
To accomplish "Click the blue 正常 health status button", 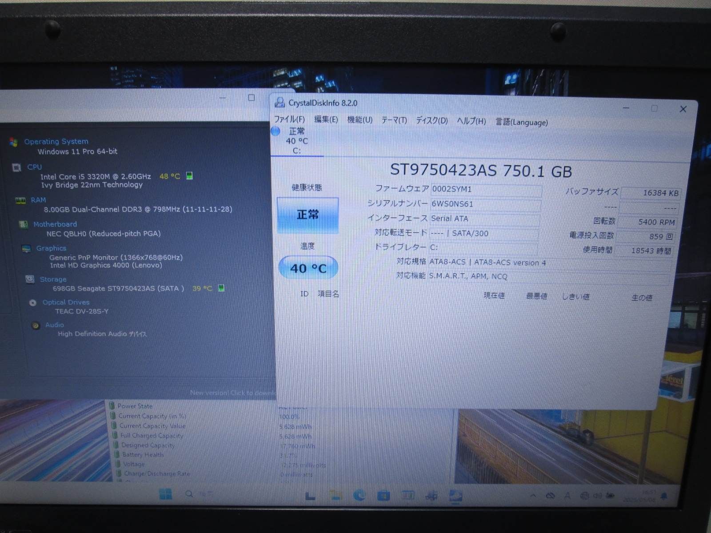I will coord(308,215).
